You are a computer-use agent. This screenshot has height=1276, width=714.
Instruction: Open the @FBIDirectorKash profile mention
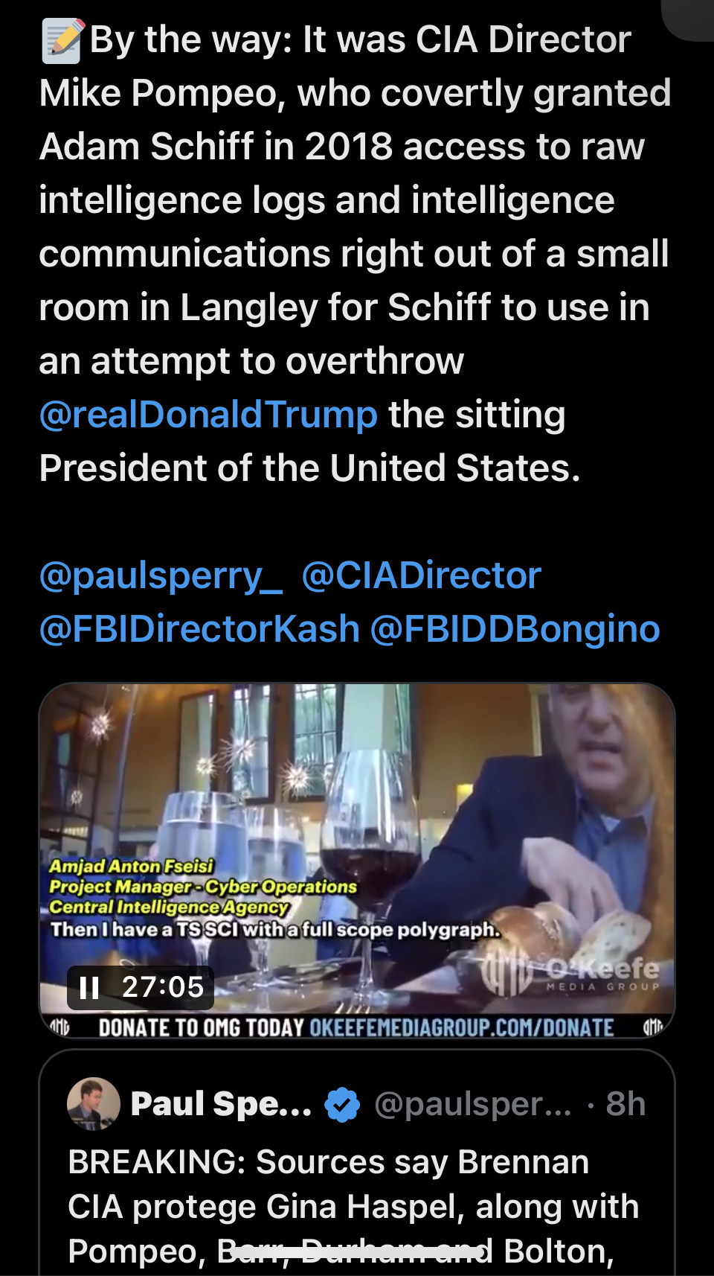tap(199, 629)
